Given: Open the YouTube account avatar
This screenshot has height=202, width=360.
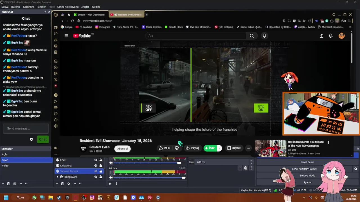Looking at the screenshot, I should pos(341,36).
